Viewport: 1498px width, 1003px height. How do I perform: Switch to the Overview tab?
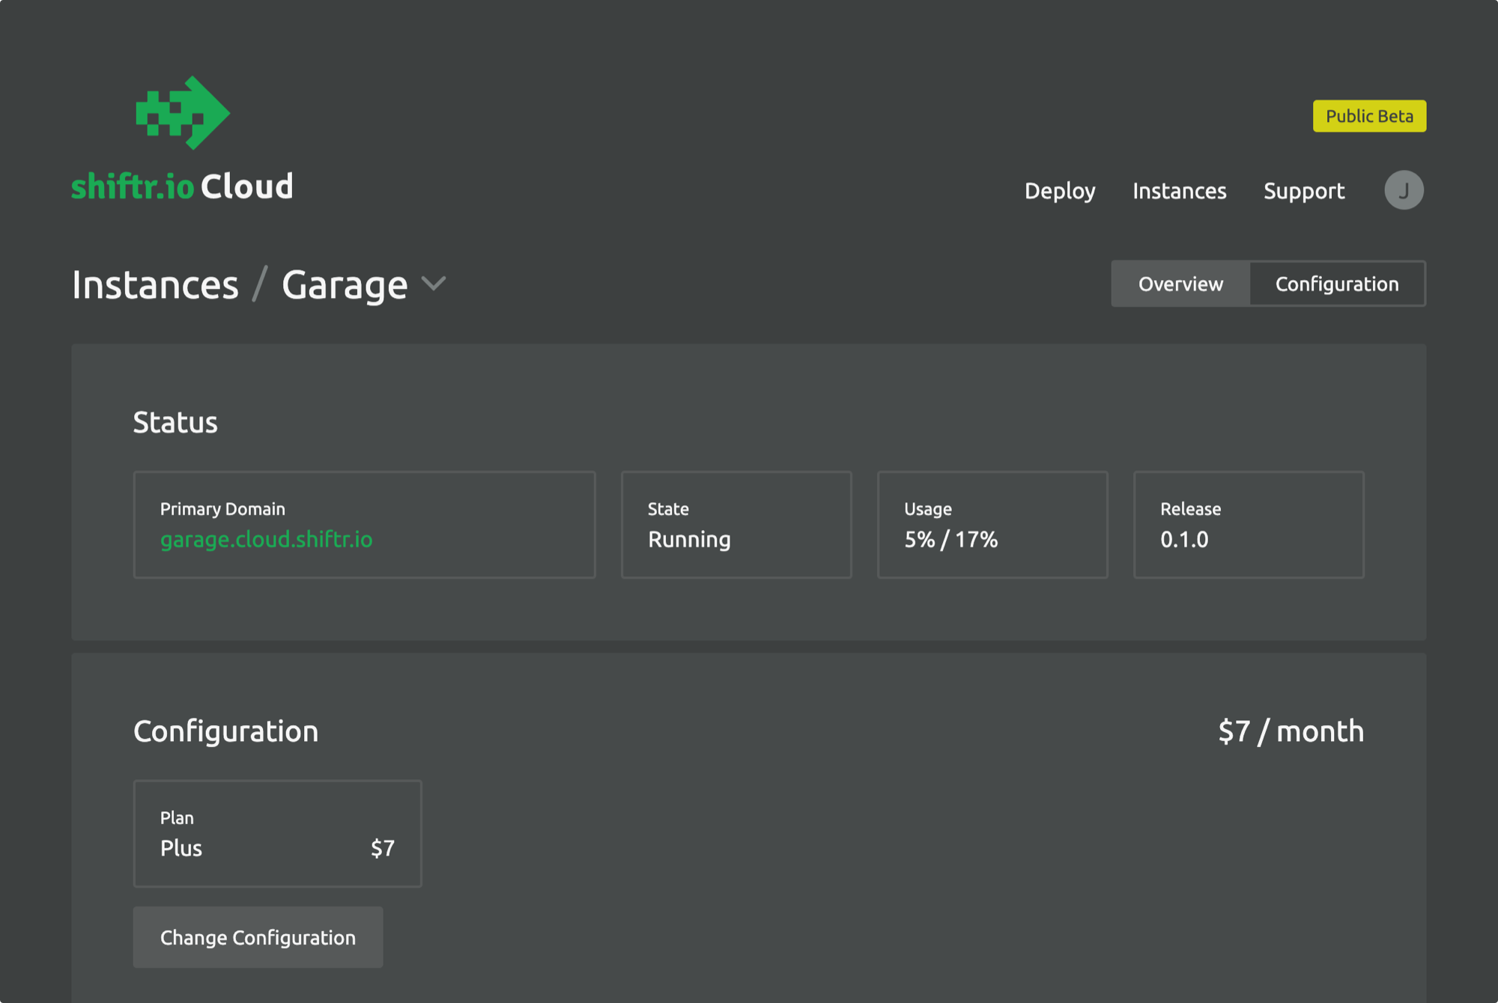(1180, 284)
